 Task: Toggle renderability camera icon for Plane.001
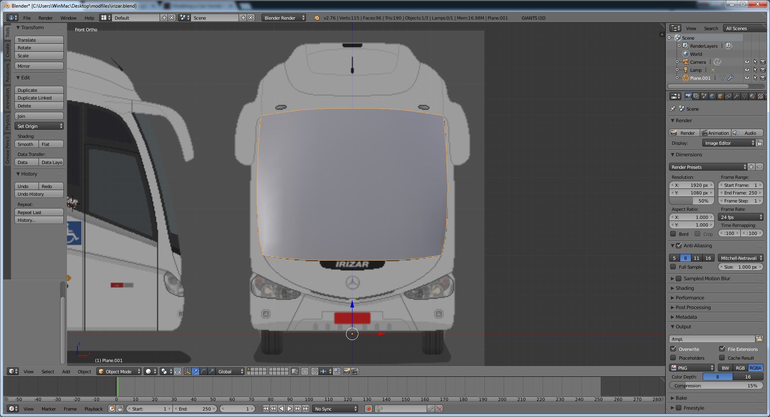[763, 78]
